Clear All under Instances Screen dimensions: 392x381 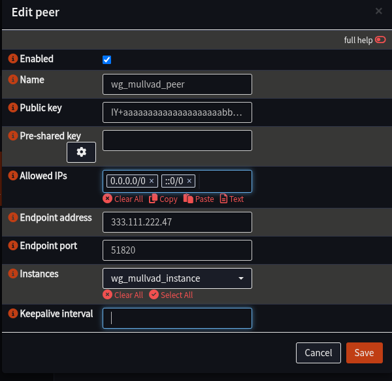pos(123,295)
